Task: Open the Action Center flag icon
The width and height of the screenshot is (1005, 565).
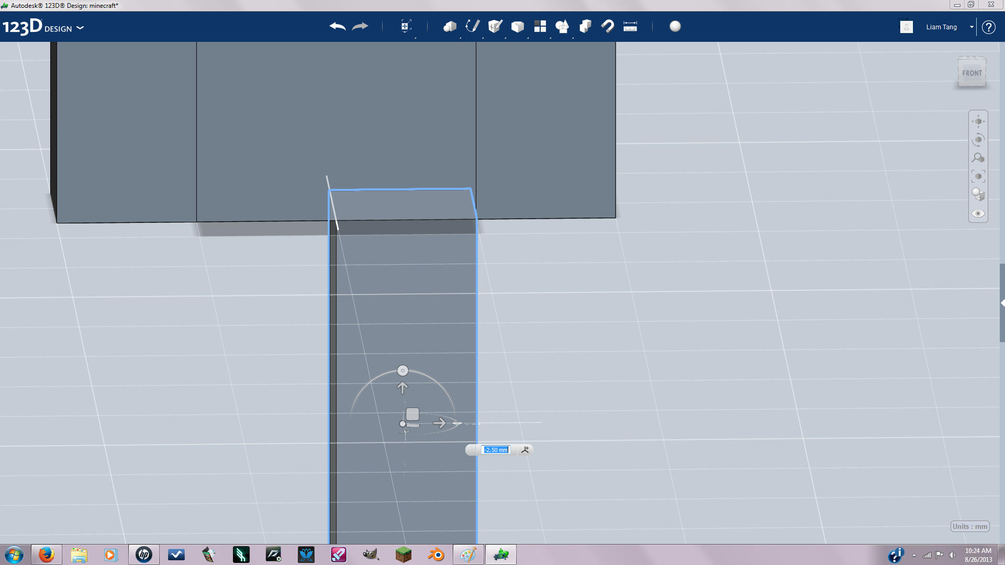Action: pos(940,555)
